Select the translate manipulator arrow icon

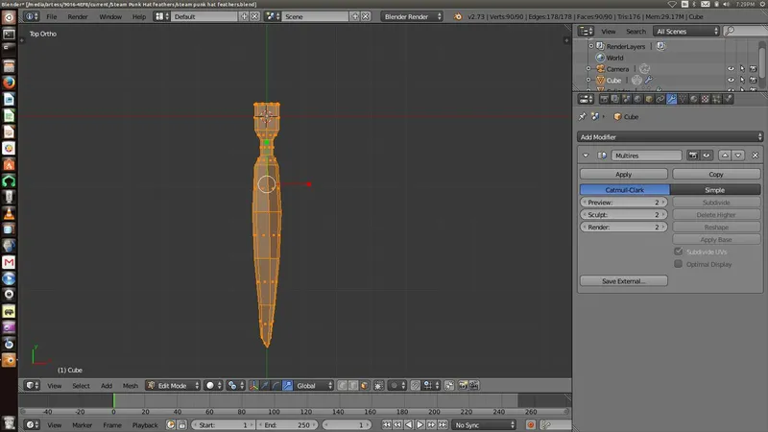265,386
